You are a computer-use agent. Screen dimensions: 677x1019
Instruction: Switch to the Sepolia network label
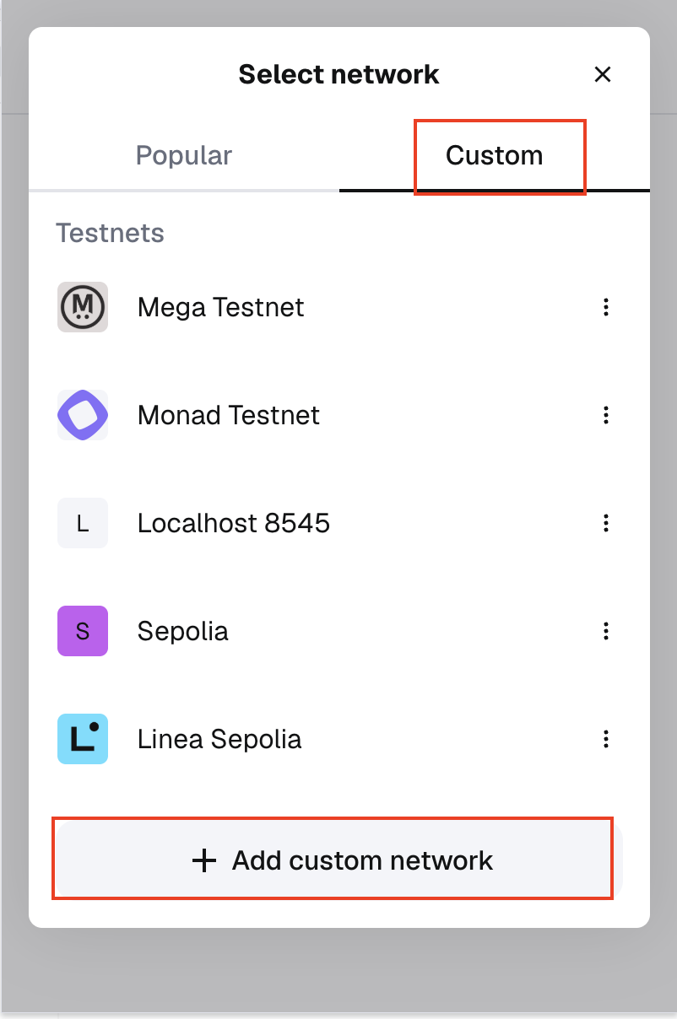[183, 631]
